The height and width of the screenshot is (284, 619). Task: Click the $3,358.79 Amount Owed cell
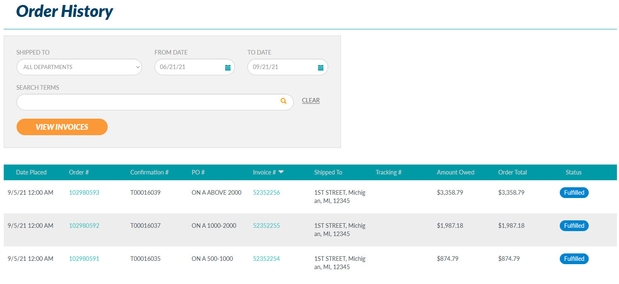click(x=450, y=193)
